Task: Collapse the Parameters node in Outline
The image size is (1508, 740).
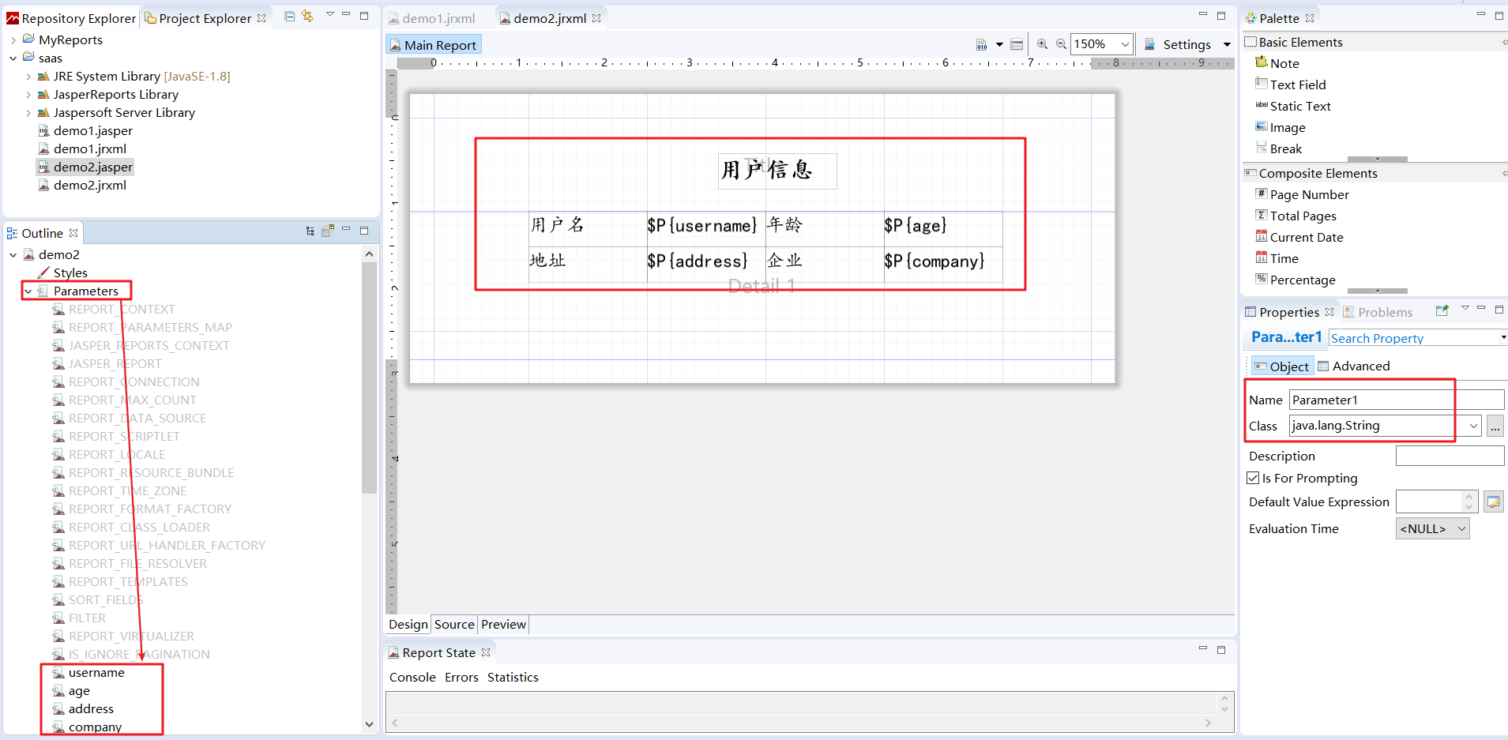Action: pyautogui.click(x=28, y=291)
